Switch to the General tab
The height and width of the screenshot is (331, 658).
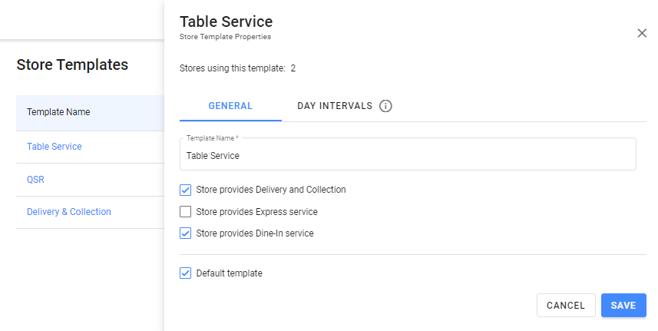click(x=230, y=106)
